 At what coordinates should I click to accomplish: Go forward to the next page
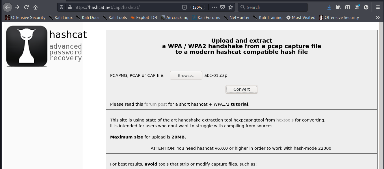coord(17,7)
